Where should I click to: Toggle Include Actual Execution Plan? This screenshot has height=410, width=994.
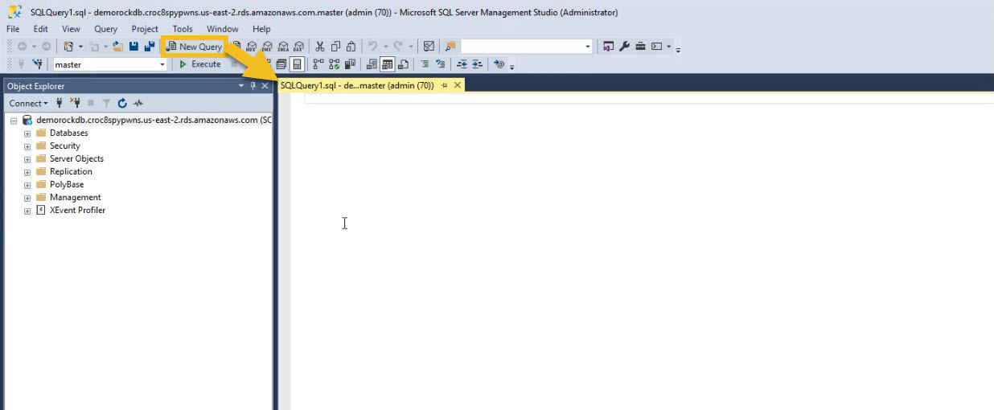318,64
